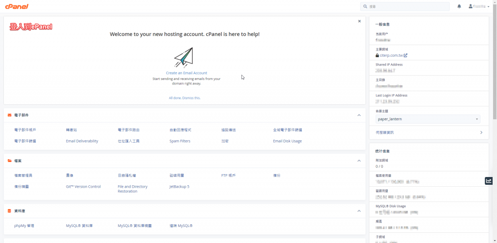Close the welcome panel
Image resolution: width=497 pixels, height=243 pixels.
point(359,21)
